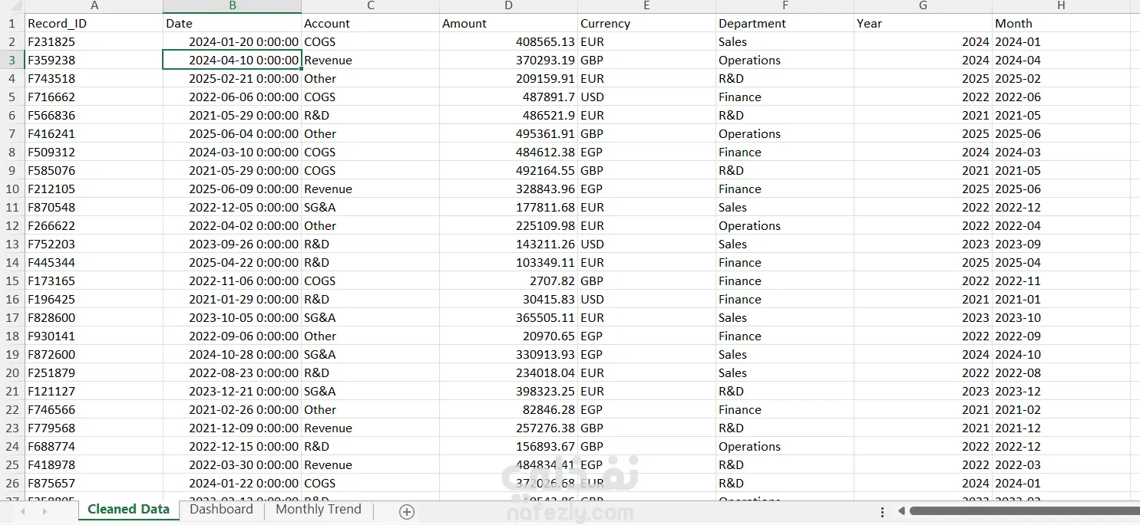Viewport: 1140px width, 525px height.
Task: Select row 18 header
Action: (12, 336)
